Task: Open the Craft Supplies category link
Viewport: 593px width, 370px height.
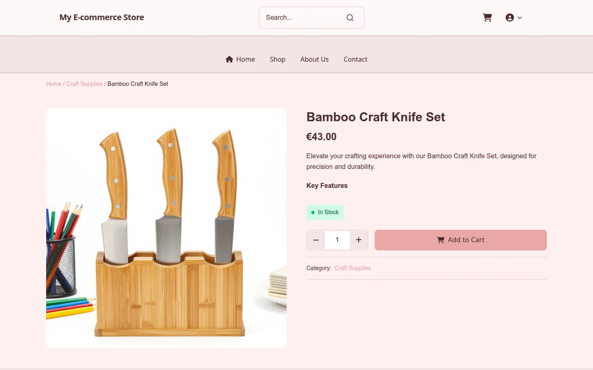Action: 353,268
